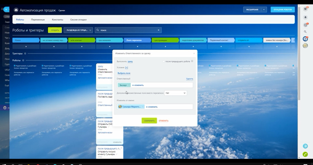The width and height of the screenshot is (313, 165).
Task: Select the Zoom перенесен stage header
Action: [137, 40]
